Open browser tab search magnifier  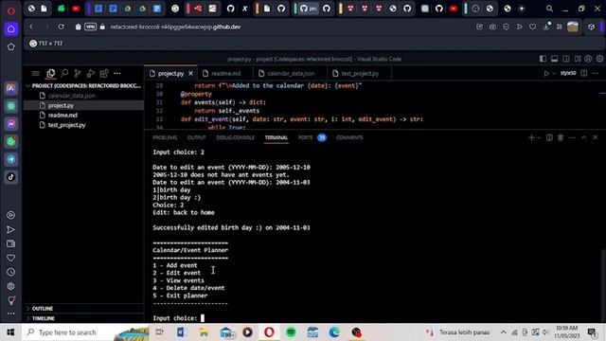pyautogui.click(x=549, y=9)
